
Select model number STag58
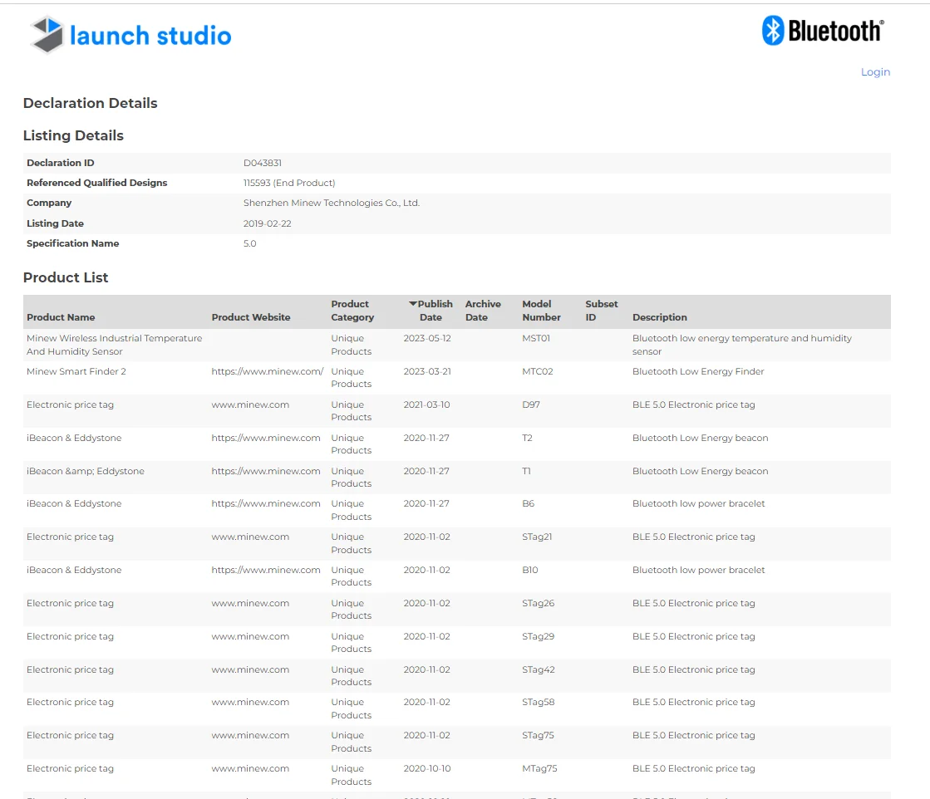coord(538,703)
